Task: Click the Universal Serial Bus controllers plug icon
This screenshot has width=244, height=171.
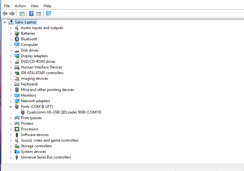Action: (17, 157)
